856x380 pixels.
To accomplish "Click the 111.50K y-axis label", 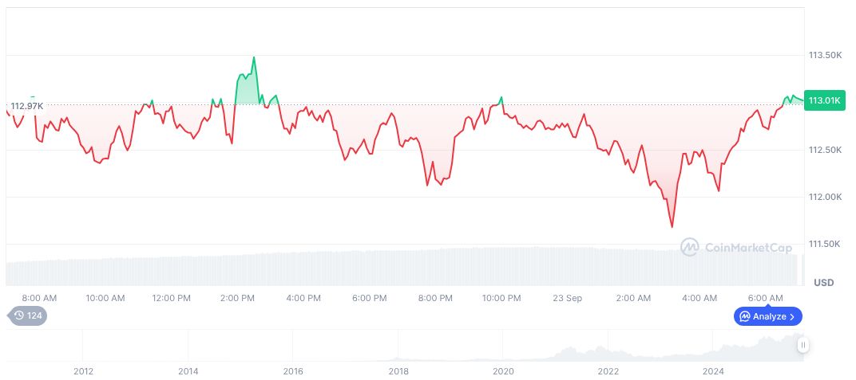I will pos(825,244).
